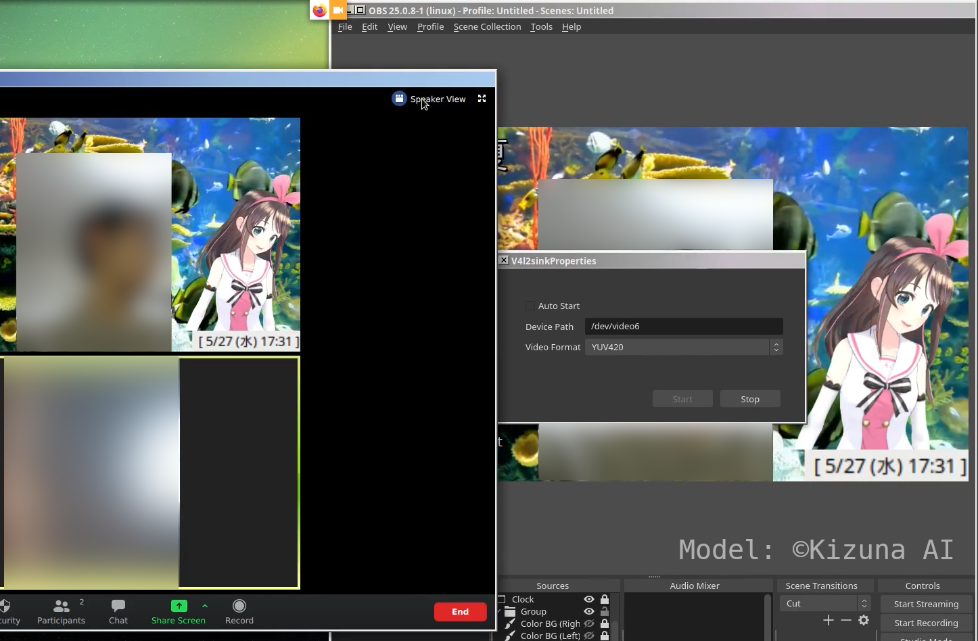
Task: Enable the Auto Start checkbox
Action: point(530,306)
